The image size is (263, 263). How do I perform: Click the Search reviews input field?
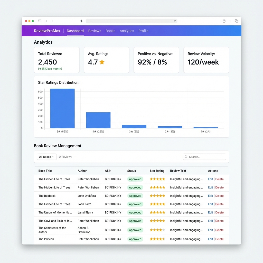[x=205, y=157]
